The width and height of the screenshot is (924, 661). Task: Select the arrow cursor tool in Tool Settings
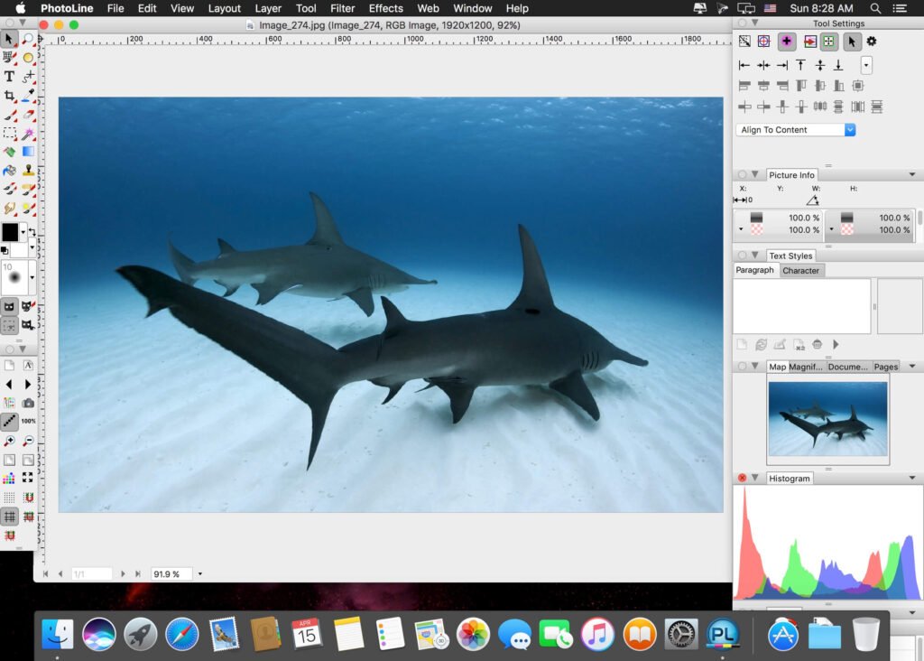tap(851, 42)
